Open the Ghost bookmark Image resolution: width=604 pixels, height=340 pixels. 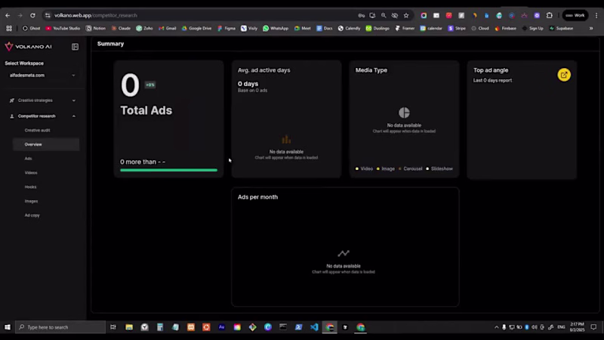(31, 28)
